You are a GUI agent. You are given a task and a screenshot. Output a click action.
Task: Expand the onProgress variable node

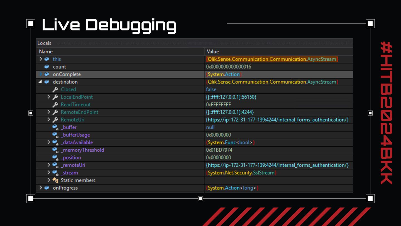41,187
